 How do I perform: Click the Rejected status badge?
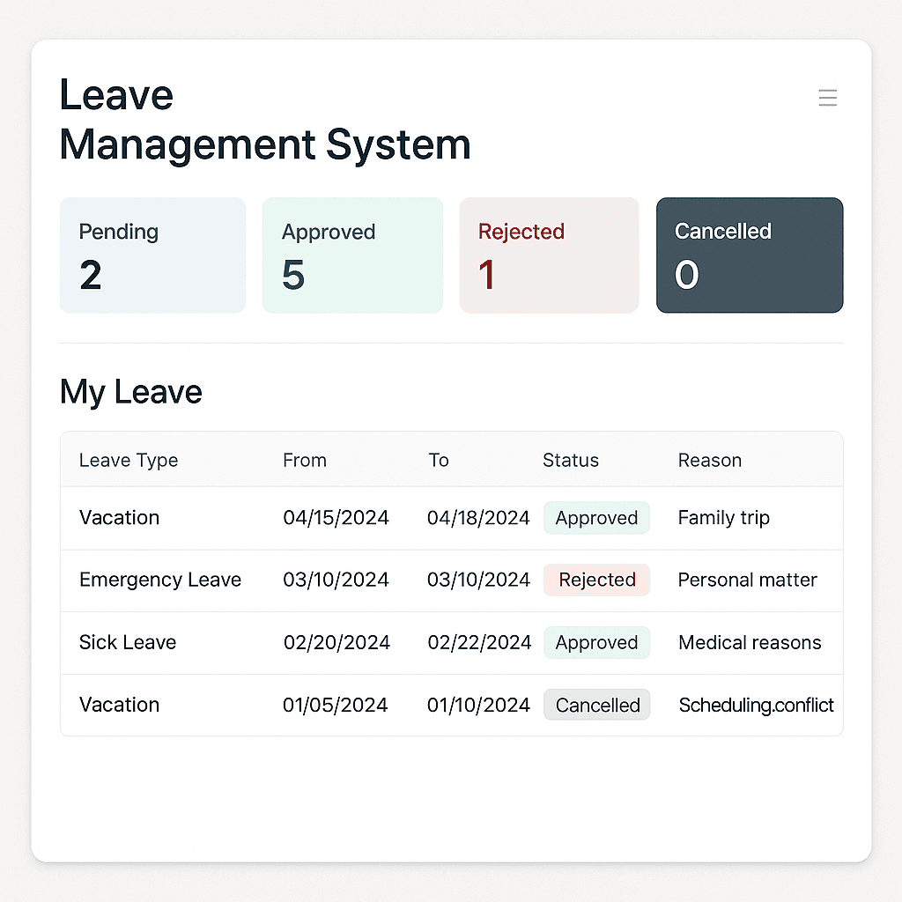(596, 580)
